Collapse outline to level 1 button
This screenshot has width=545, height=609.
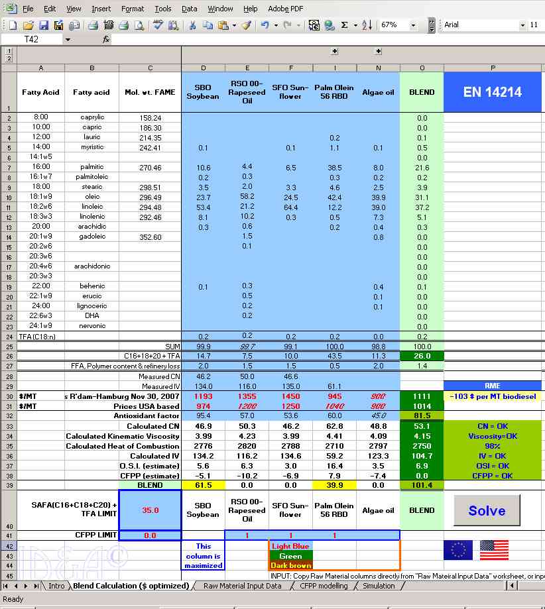point(9,51)
